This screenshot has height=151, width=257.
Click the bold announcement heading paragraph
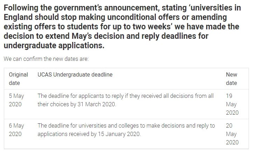122,27
